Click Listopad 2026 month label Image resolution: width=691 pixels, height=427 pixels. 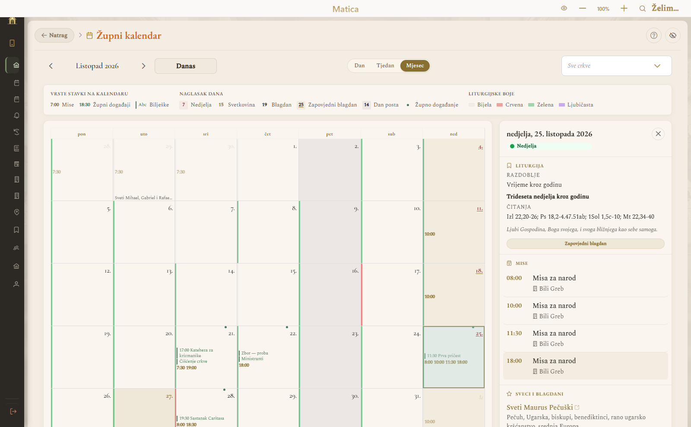[x=97, y=66]
